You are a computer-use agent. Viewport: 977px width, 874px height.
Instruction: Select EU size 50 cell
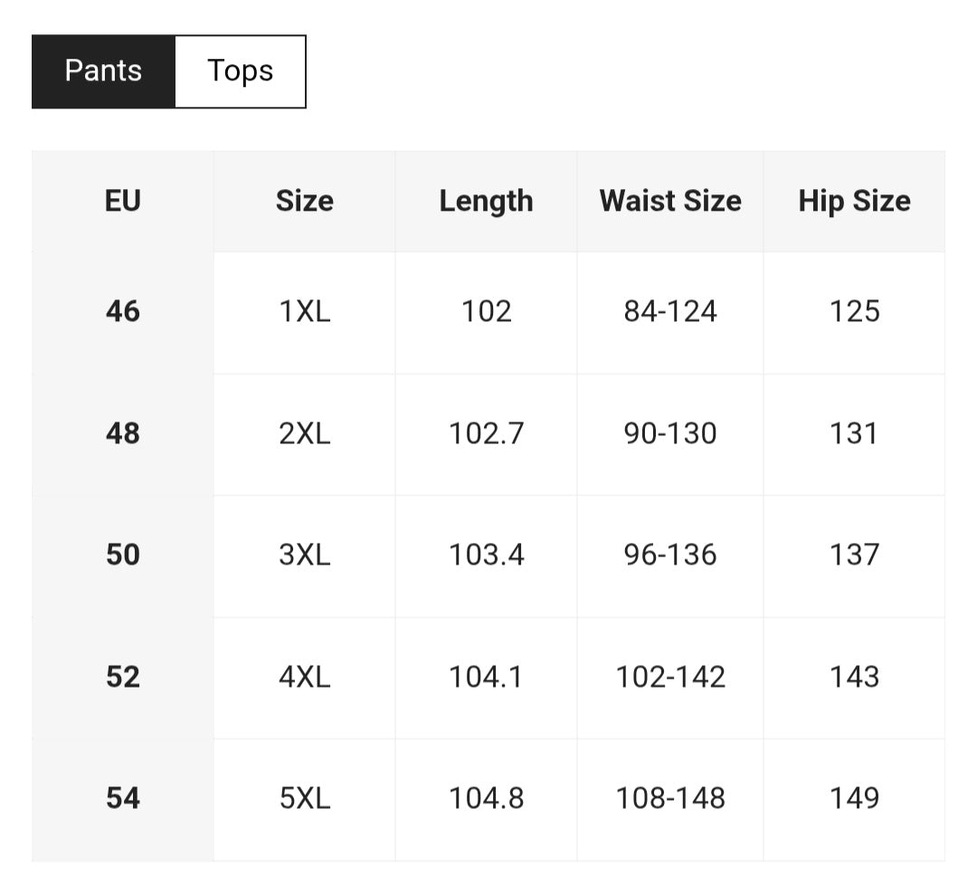[123, 555]
